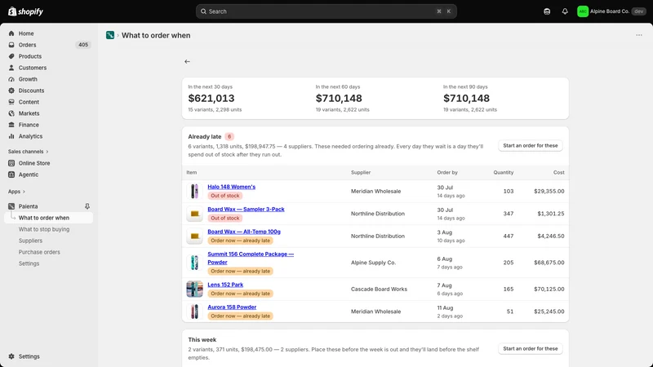Click the Finance icon
The width and height of the screenshot is (653, 367).
pos(11,125)
